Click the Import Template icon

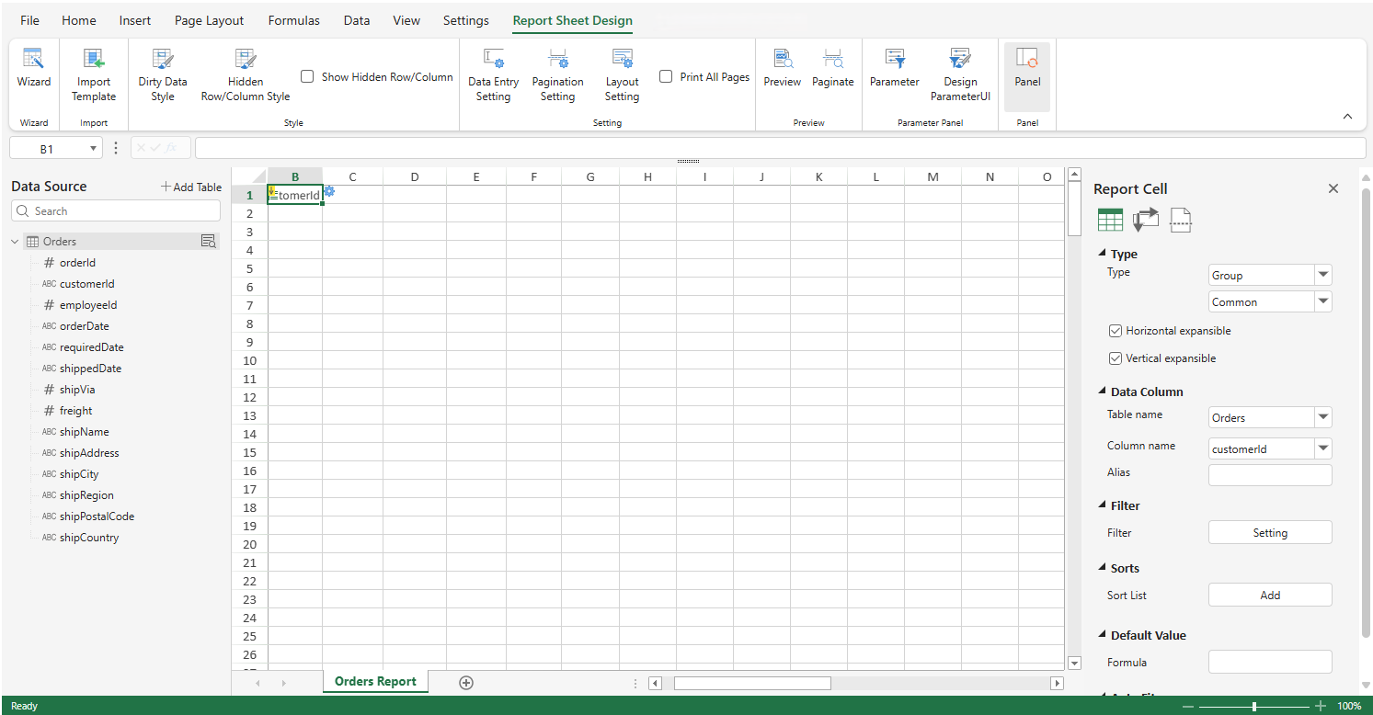[x=94, y=59]
